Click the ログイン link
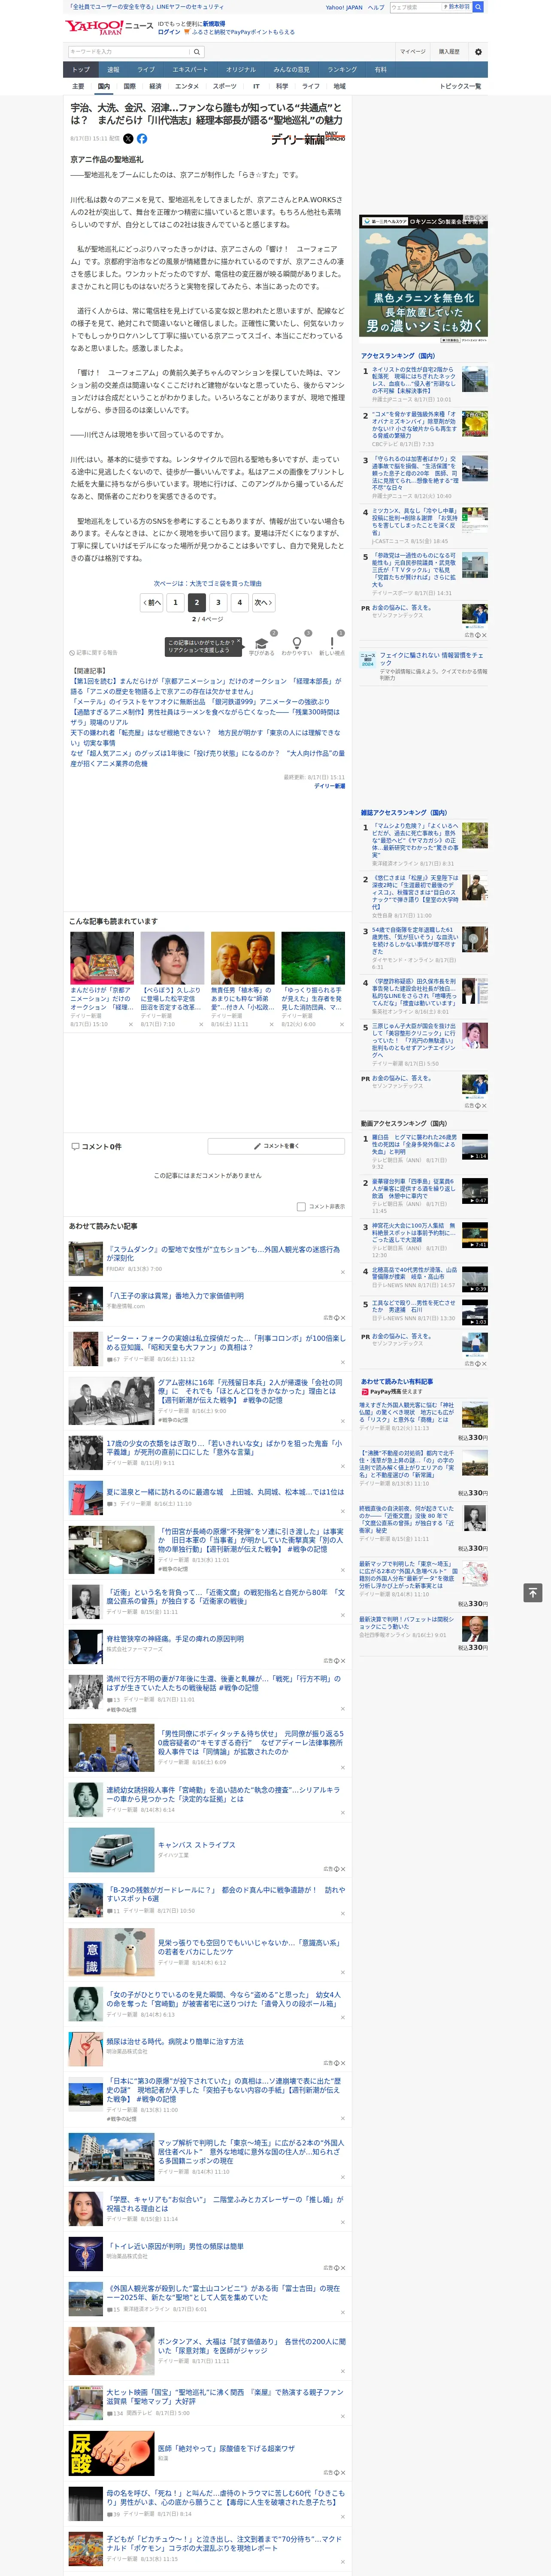Screen dimensions: 551x2576 [x=169, y=32]
